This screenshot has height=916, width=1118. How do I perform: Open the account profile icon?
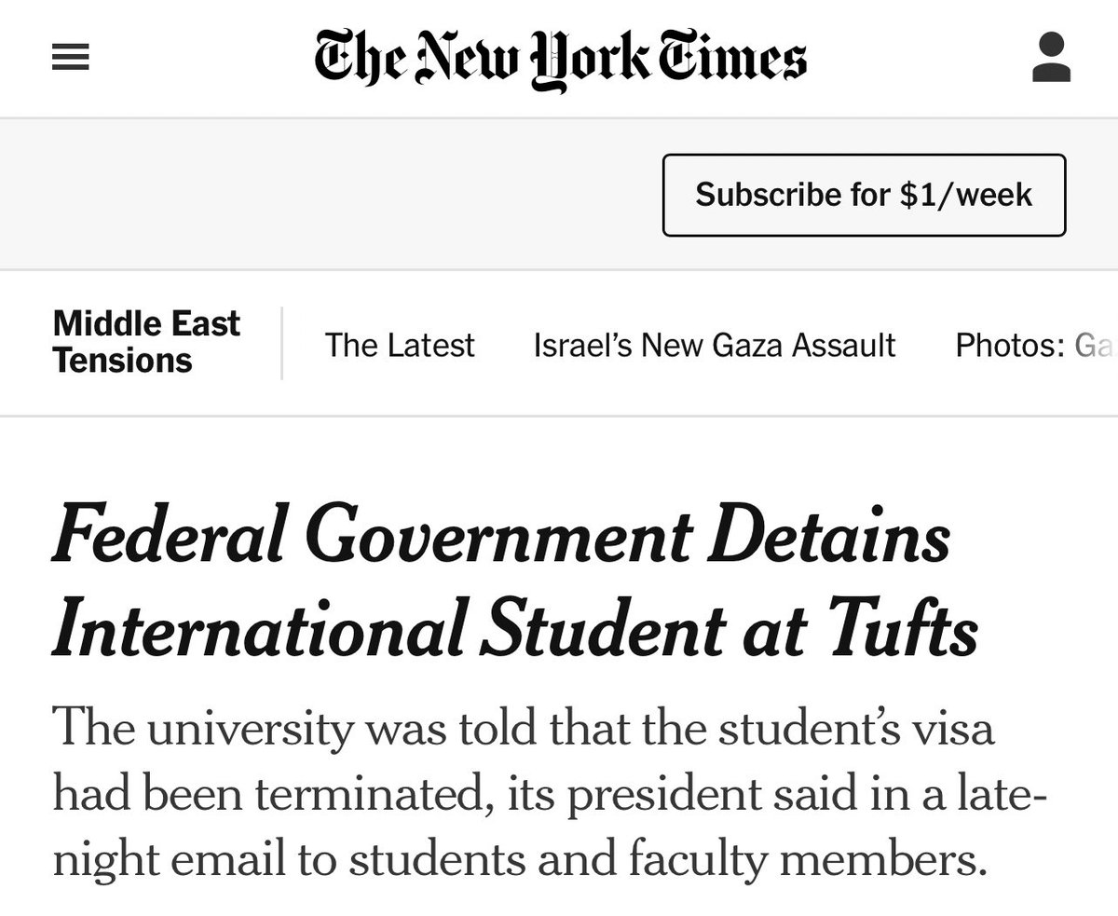click(1052, 57)
